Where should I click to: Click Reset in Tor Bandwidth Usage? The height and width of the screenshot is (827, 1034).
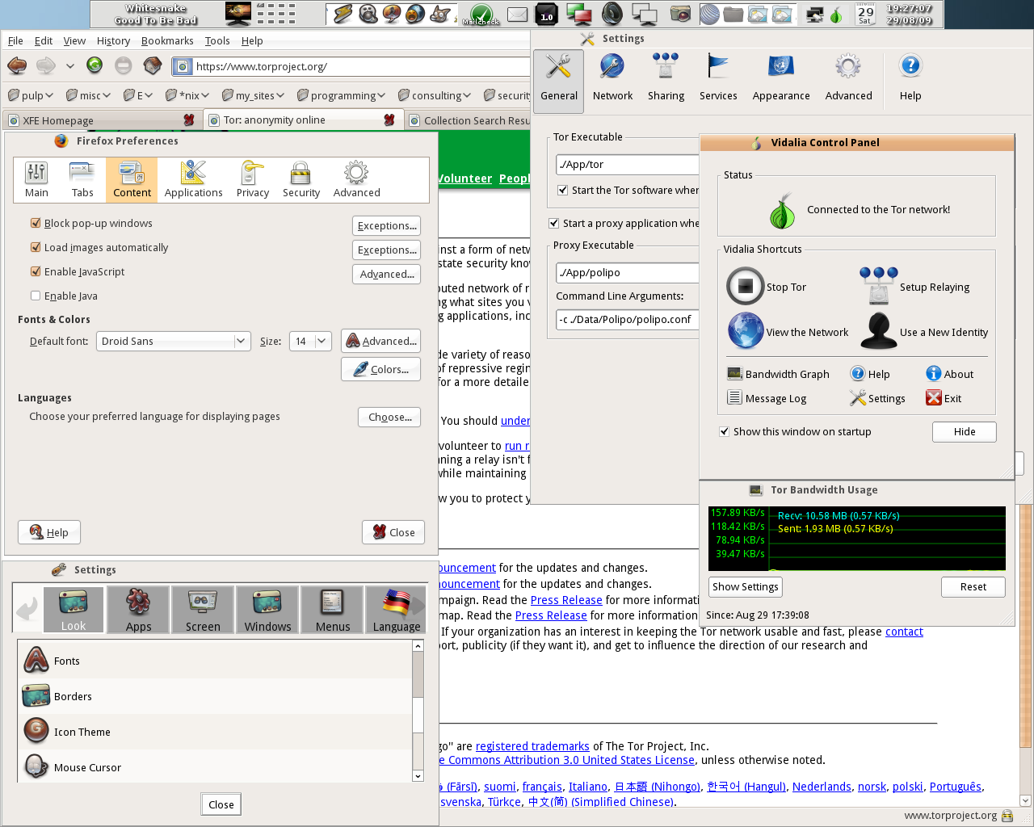point(973,586)
